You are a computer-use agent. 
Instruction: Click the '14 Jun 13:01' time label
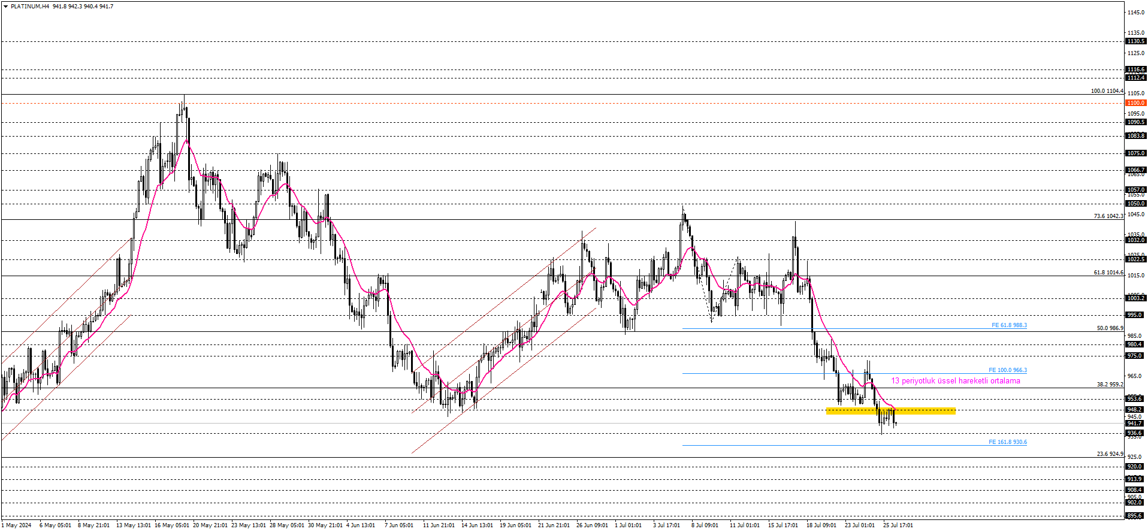pos(477,525)
